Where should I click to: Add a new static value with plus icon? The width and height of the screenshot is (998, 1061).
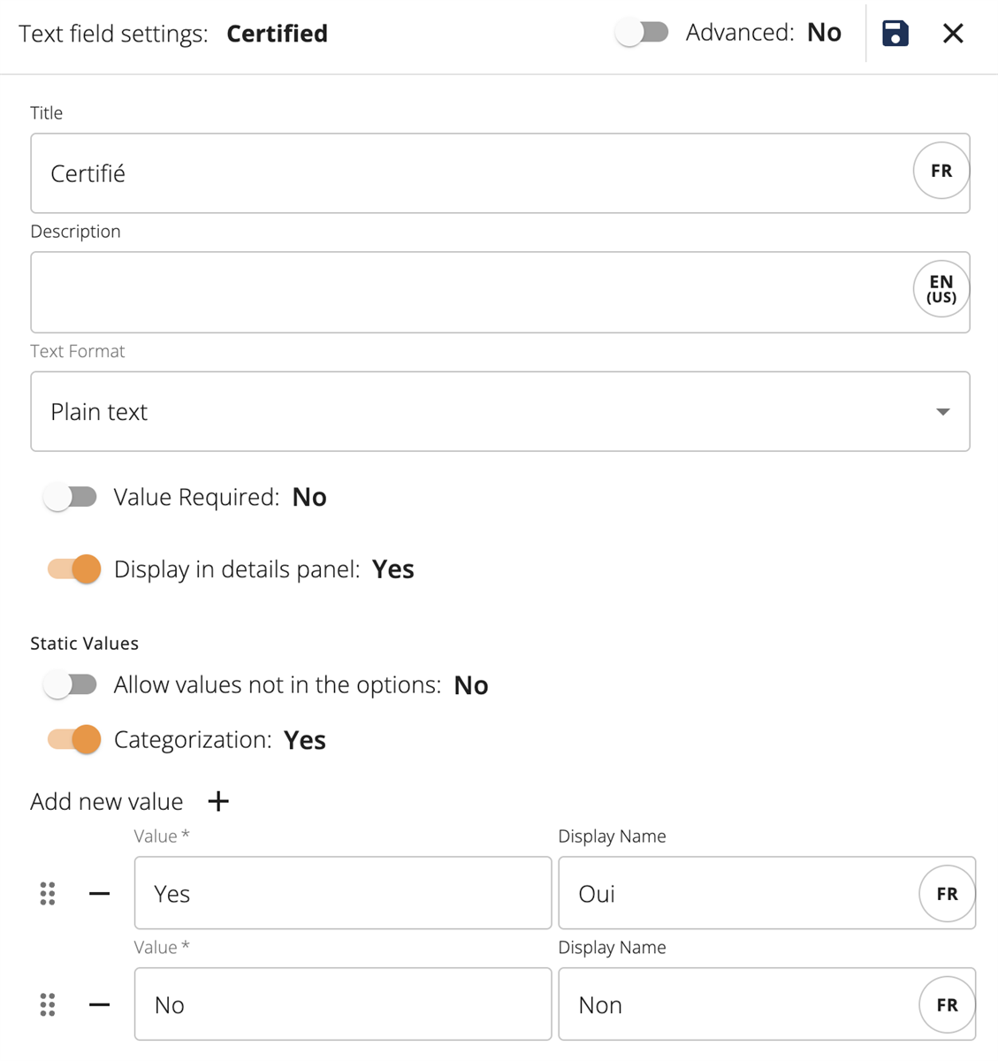pos(218,801)
